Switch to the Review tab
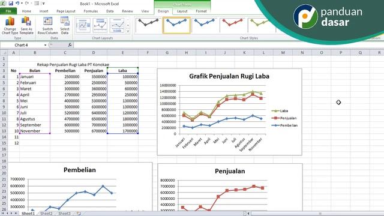Screen dimensions: 384x216 pos(127,11)
